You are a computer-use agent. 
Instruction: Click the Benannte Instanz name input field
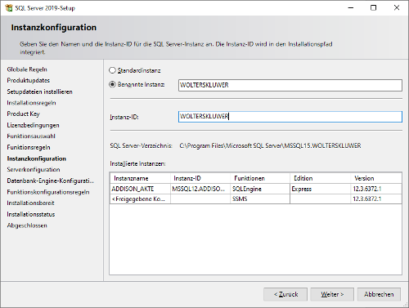(290, 85)
